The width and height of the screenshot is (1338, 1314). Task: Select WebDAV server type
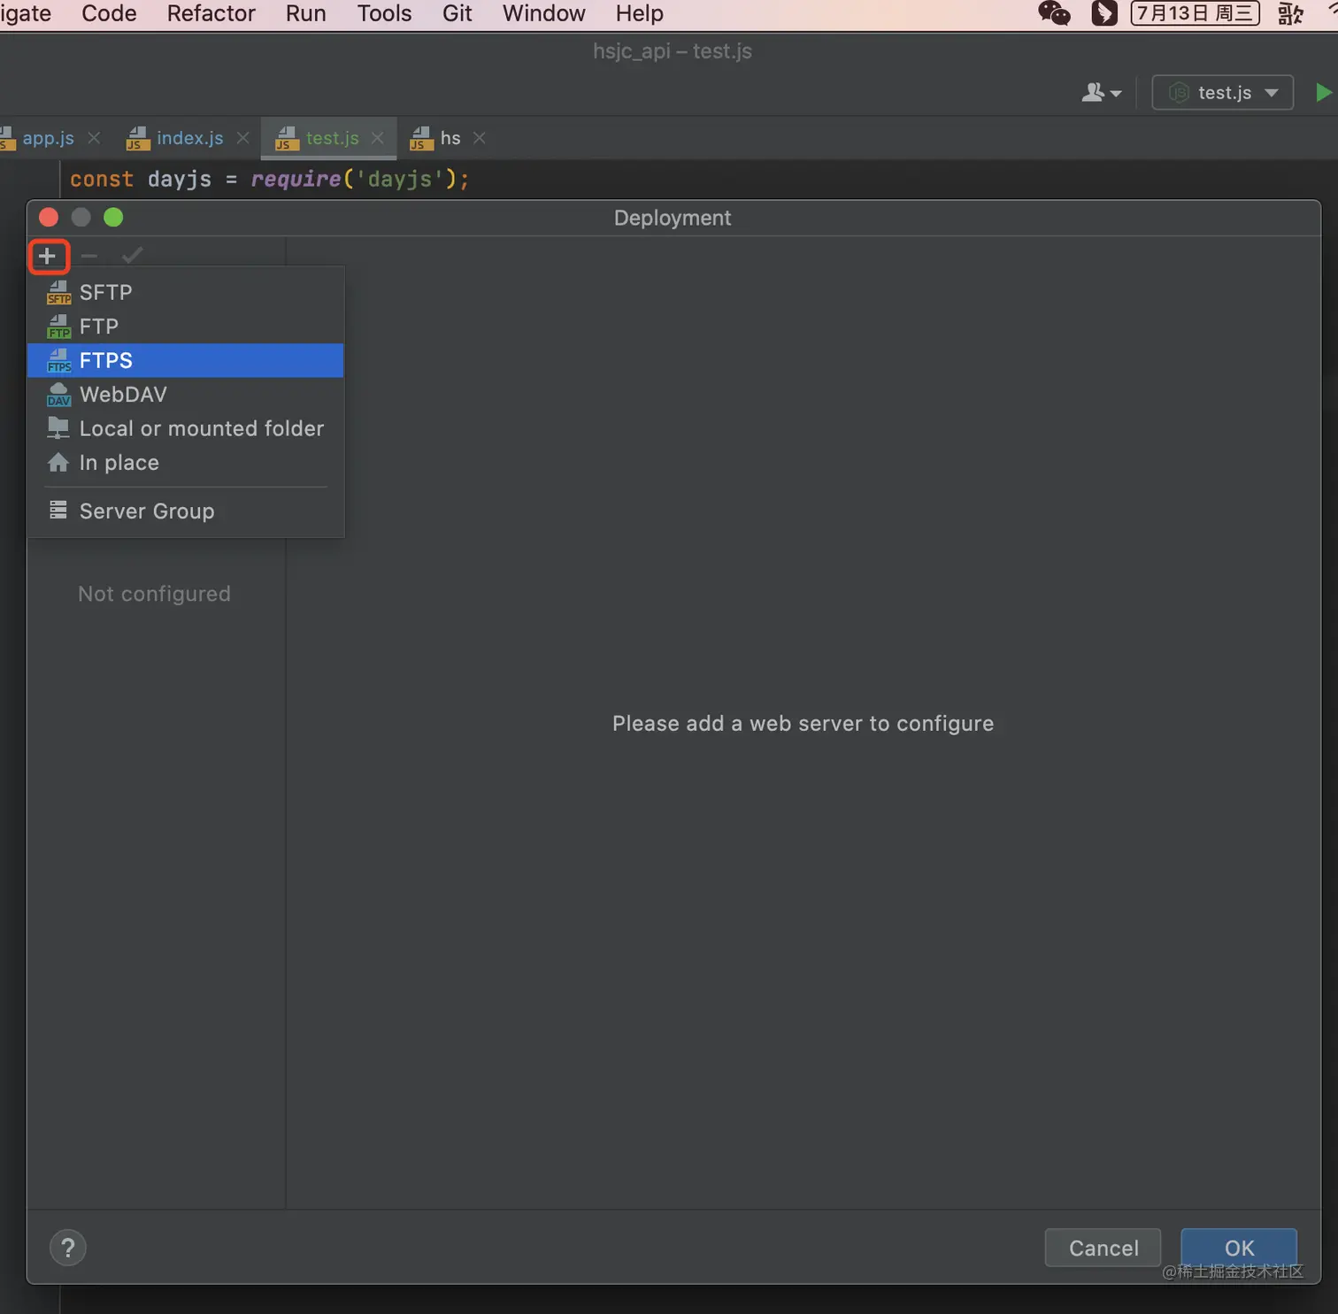(186, 395)
